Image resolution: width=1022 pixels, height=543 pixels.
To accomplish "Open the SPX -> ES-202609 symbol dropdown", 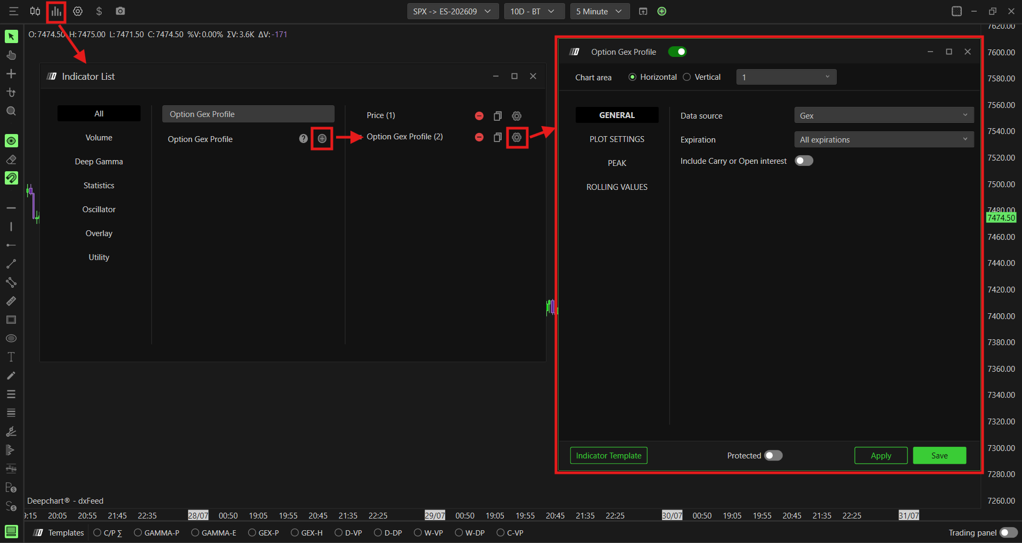I will (453, 11).
